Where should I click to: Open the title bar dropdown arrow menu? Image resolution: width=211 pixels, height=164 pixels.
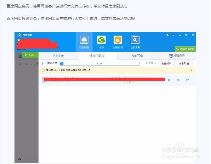pyautogui.click(x=174, y=35)
